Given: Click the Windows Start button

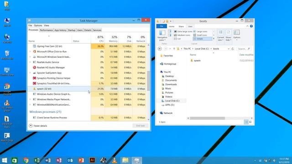Looking at the screenshot, I should pyautogui.click(x=5, y=160).
